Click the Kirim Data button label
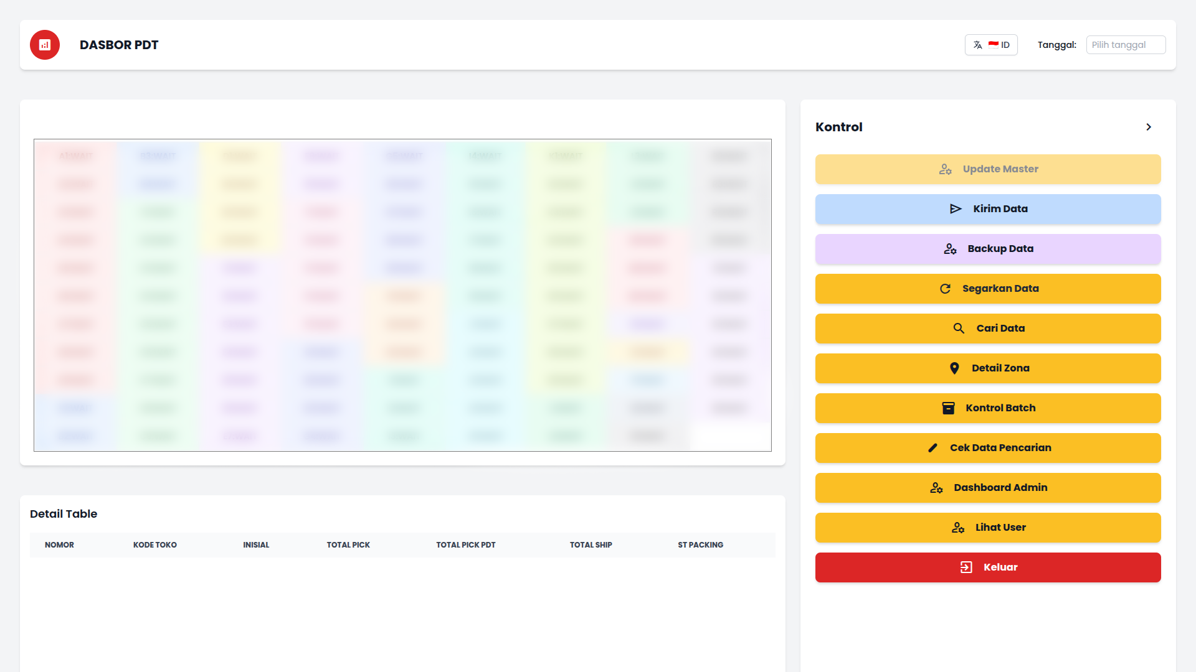This screenshot has width=1196, height=672. tap(1000, 209)
